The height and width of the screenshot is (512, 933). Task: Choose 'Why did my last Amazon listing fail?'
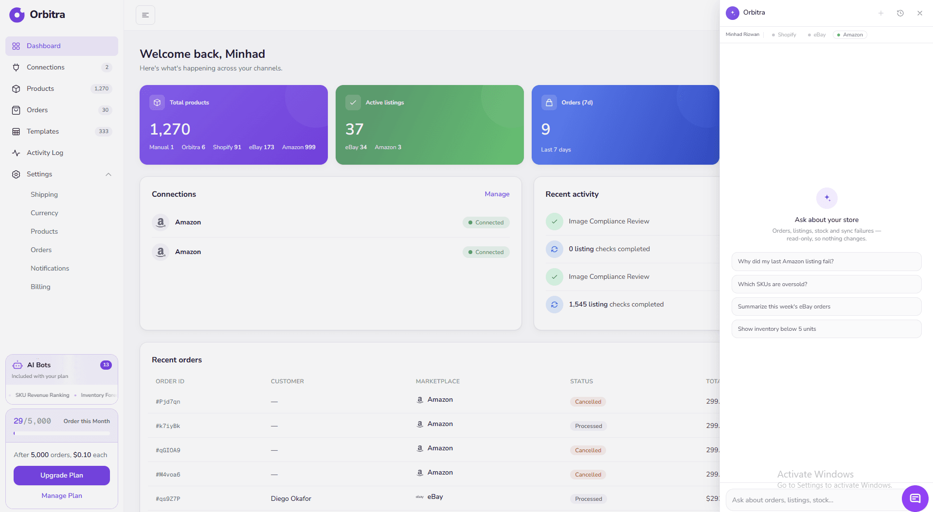(826, 261)
